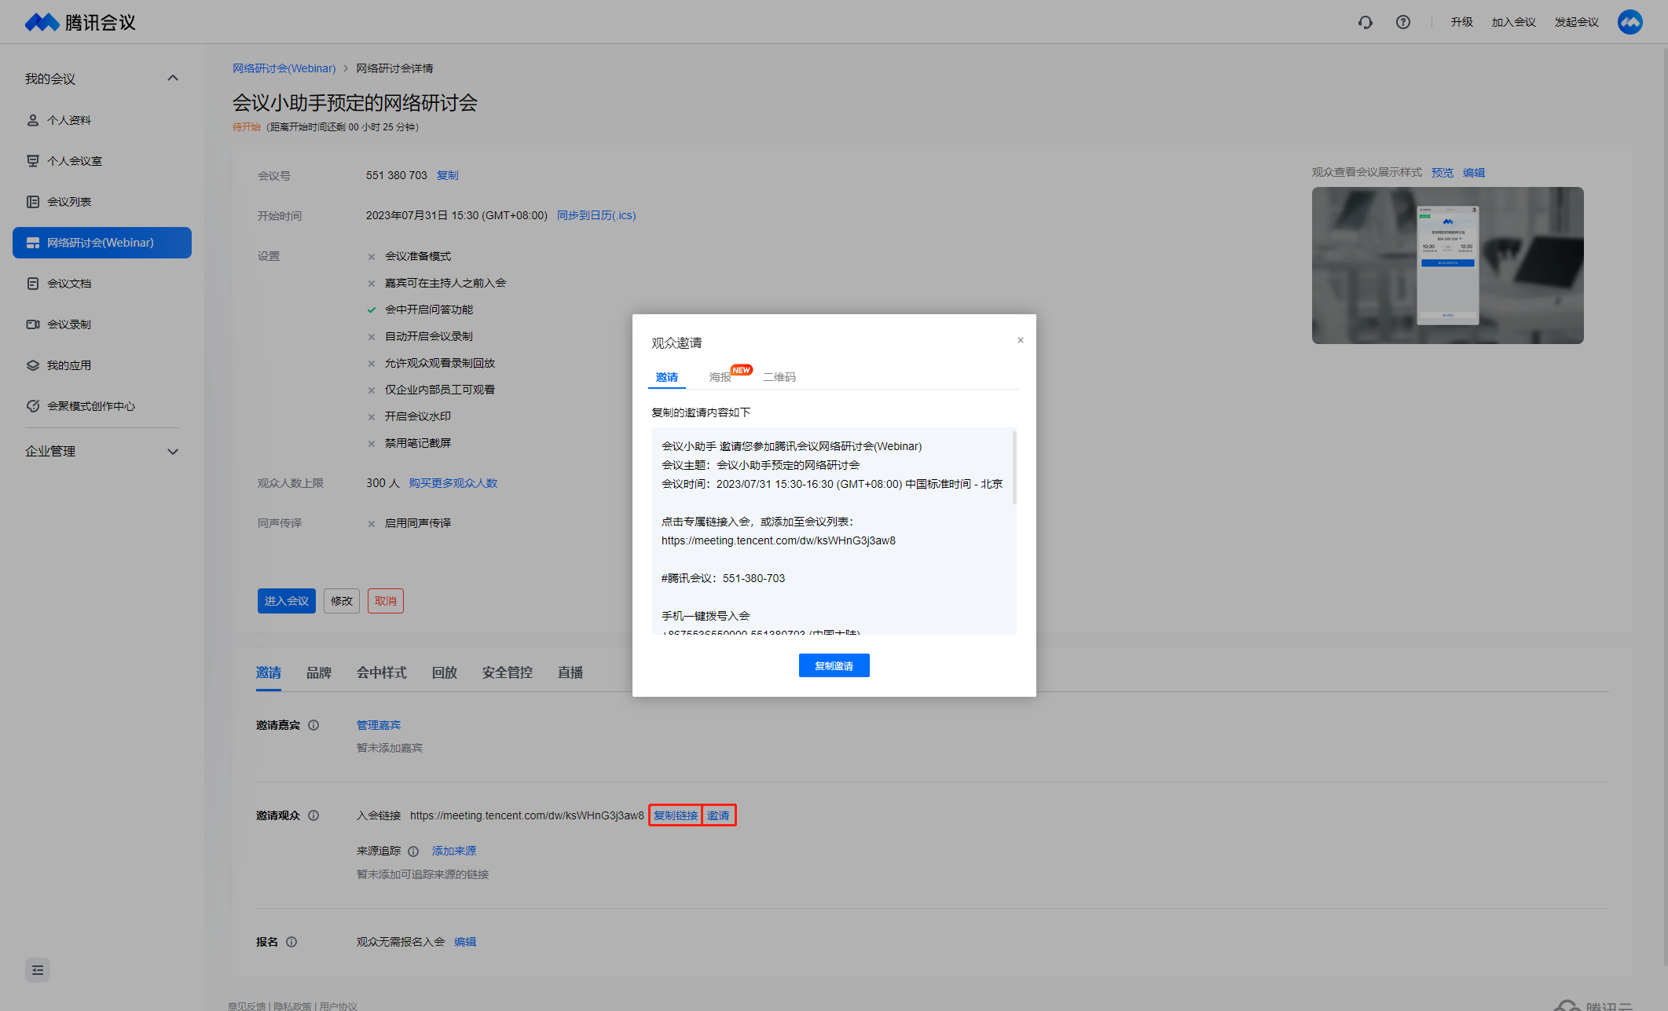Click the 个人会议室 sidebar icon
Screen dimensions: 1668x1011
(33, 161)
